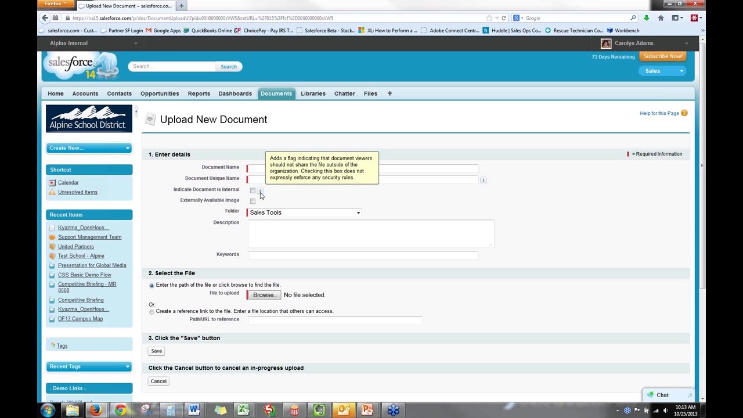Click the plus icon to add tabs
This screenshot has height=418, width=743.
pos(389,93)
